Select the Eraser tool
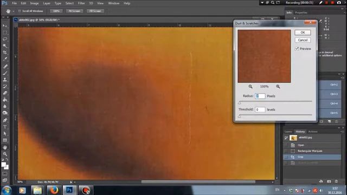 click(5, 93)
